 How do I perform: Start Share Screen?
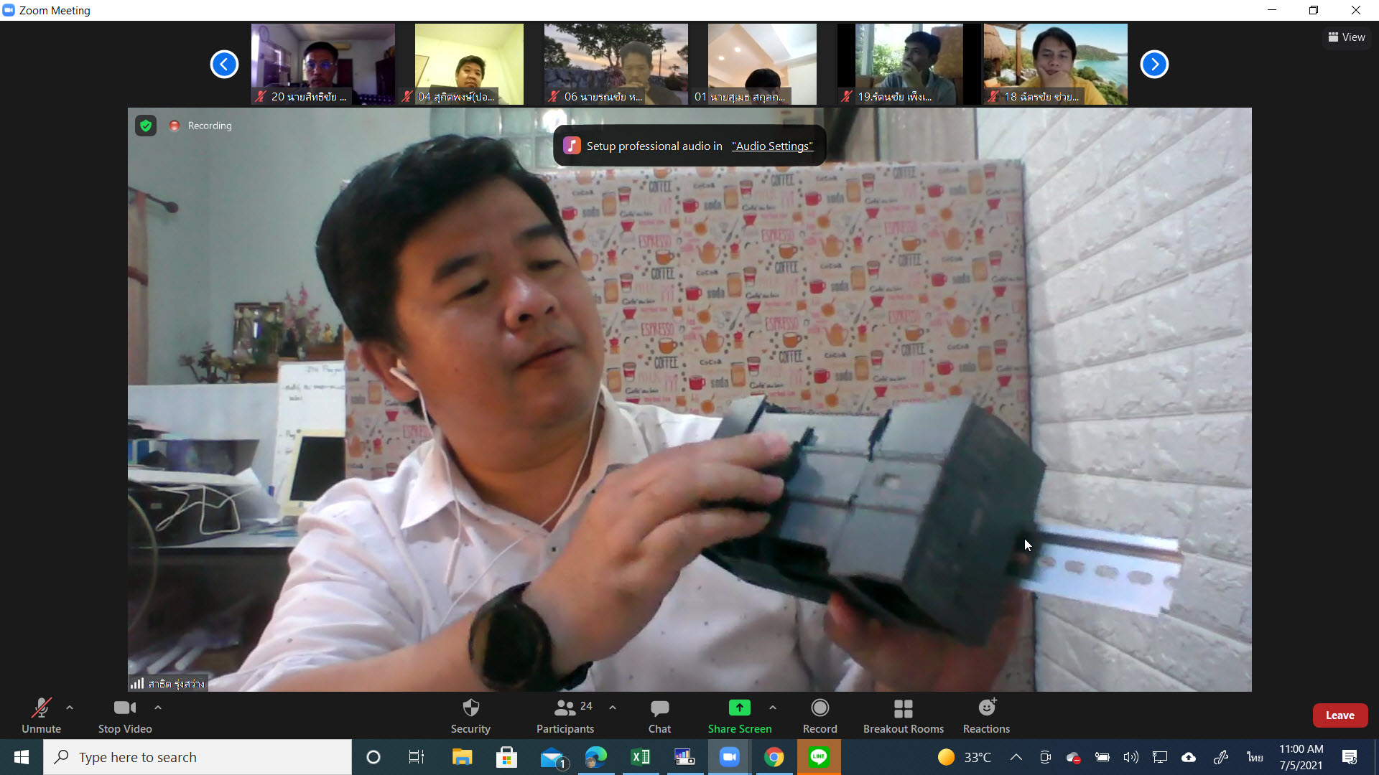tap(740, 715)
